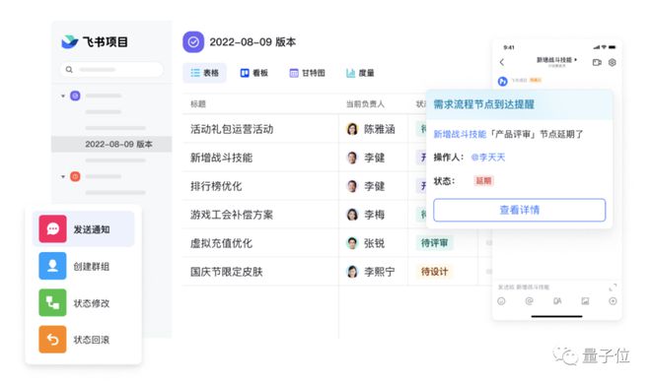
Task: Tap the plus icon in phone toolbar
Action: click(613, 301)
